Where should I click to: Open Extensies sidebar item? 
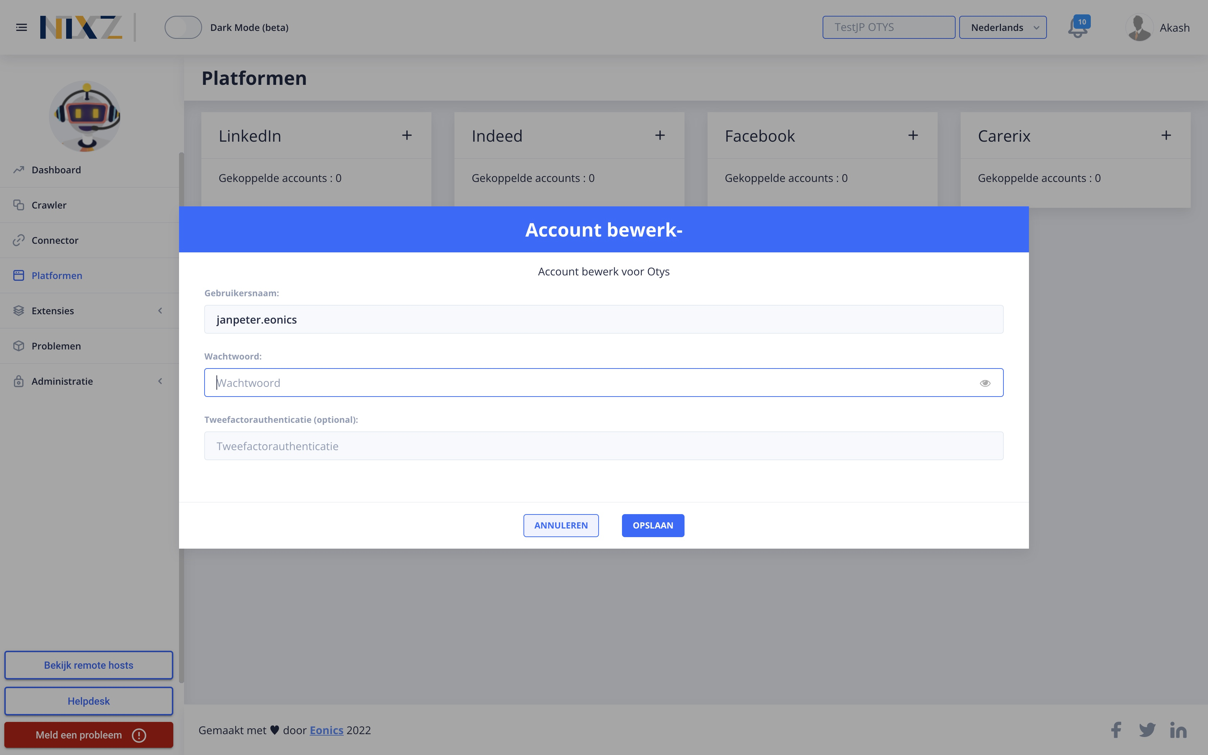(90, 311)
